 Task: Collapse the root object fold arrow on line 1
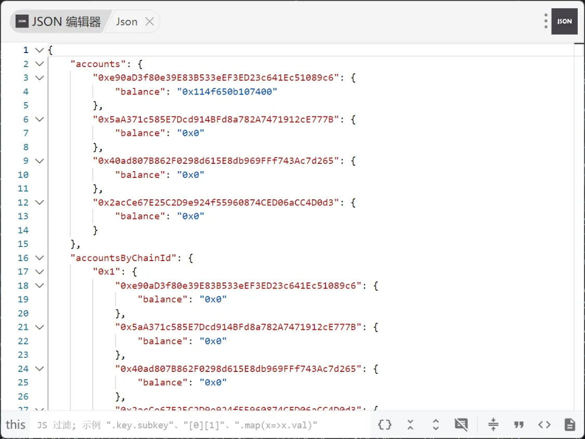[39, 50]
